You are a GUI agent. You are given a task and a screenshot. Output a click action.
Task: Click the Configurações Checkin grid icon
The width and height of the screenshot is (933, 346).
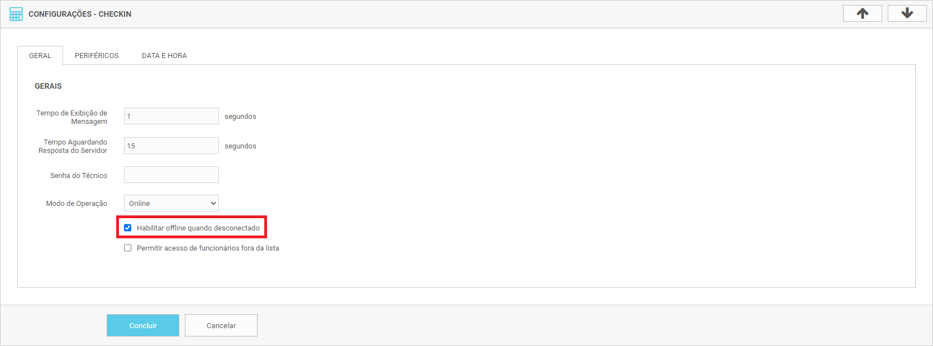tap(16, 14)
